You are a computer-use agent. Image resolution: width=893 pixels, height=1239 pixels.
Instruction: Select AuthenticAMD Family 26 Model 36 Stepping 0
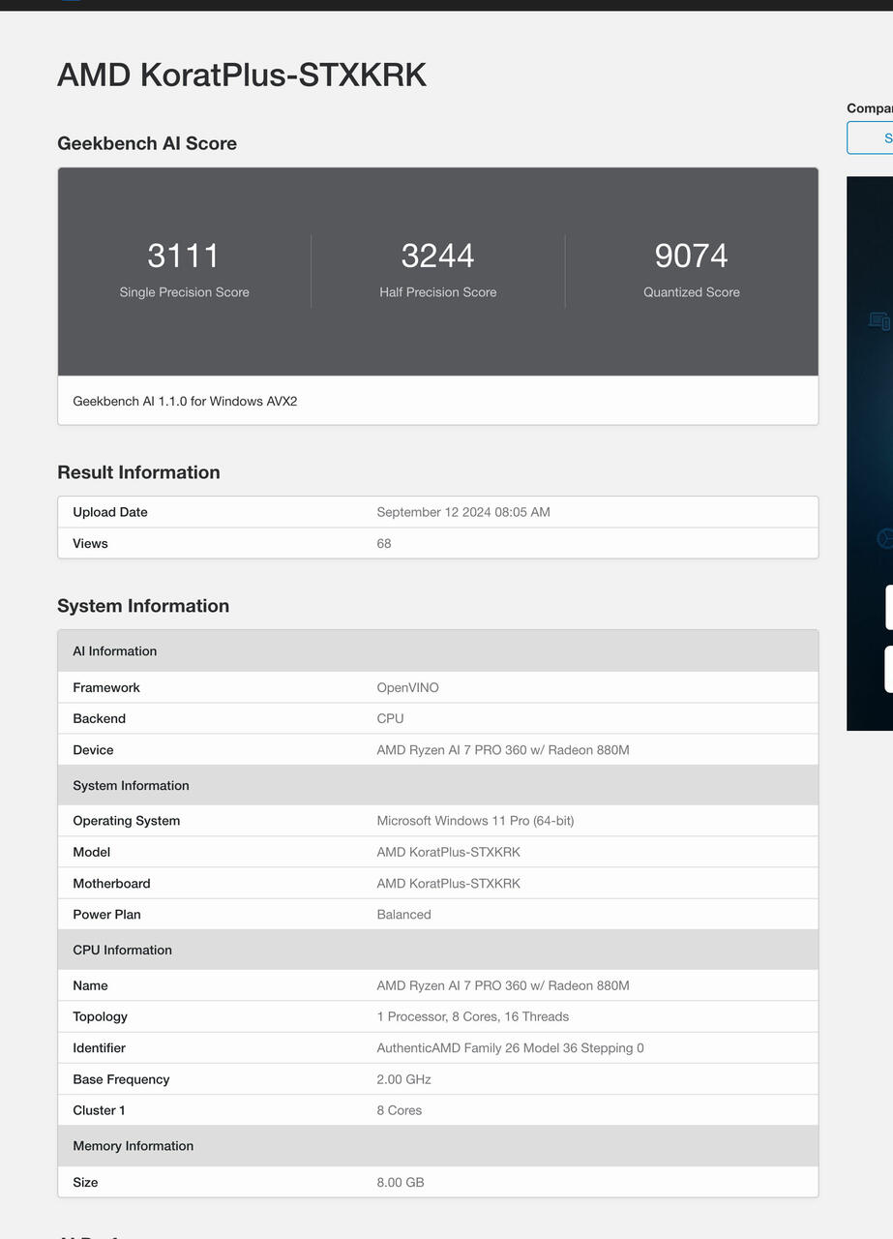point(510,1047)
